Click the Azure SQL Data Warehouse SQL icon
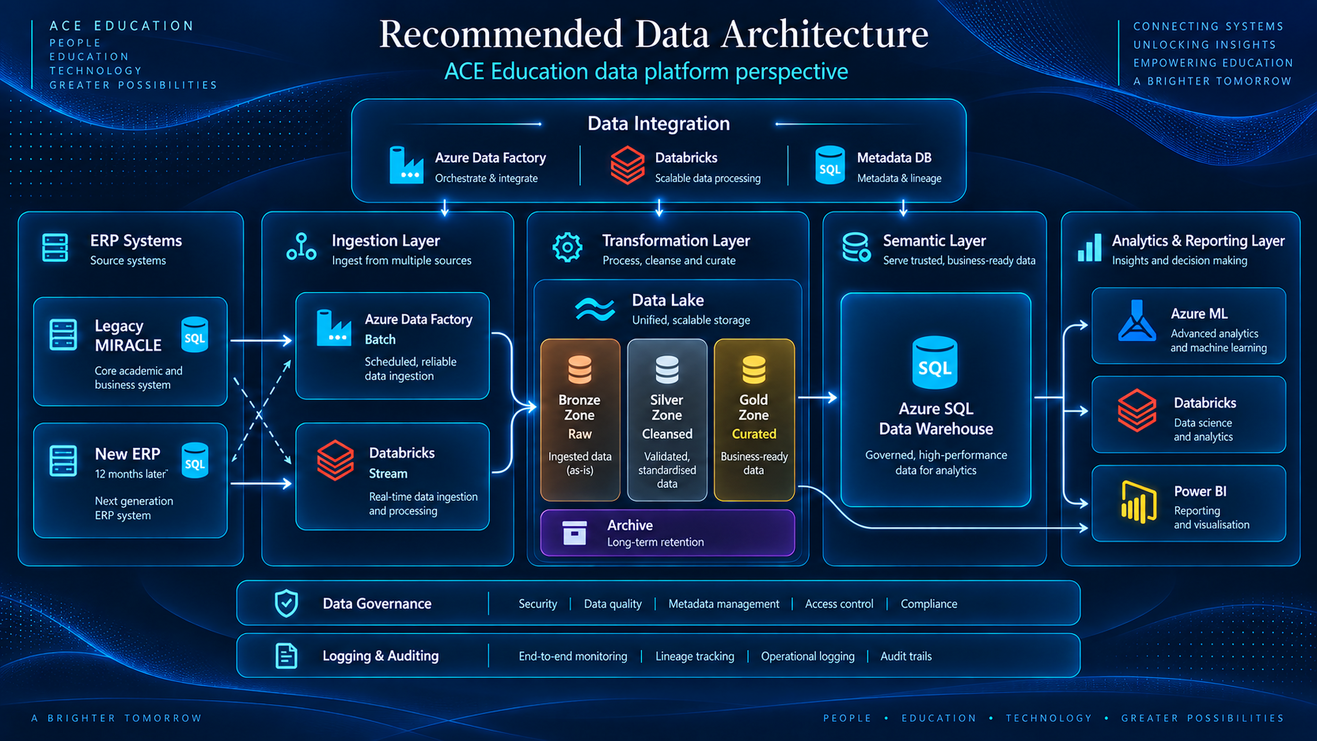Image resolution: width=1317 pixels, height=741 pixels. pos(935,362)
